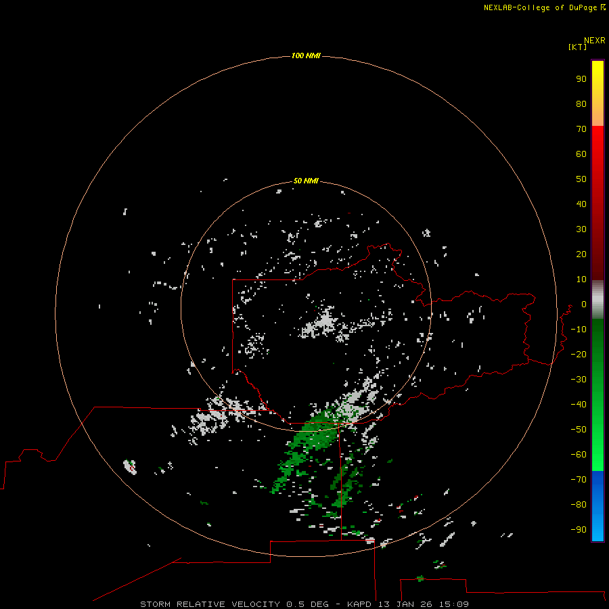The height and width of the screenshot is (609, 609).
Task: Click the blue bottom segment of color bar
Action: [x=597, y=505]
